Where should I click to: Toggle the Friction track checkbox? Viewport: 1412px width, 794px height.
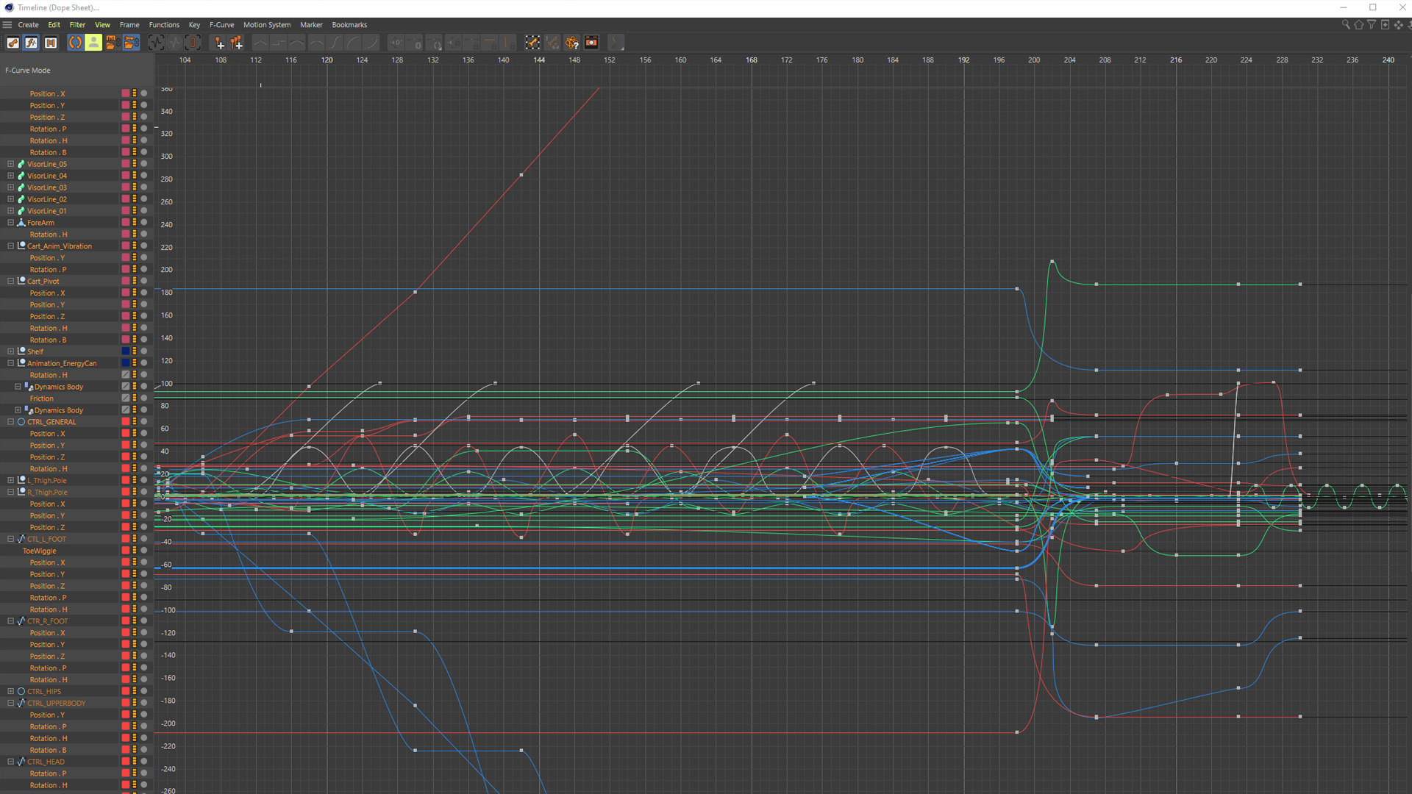click(x=126, y=398)
